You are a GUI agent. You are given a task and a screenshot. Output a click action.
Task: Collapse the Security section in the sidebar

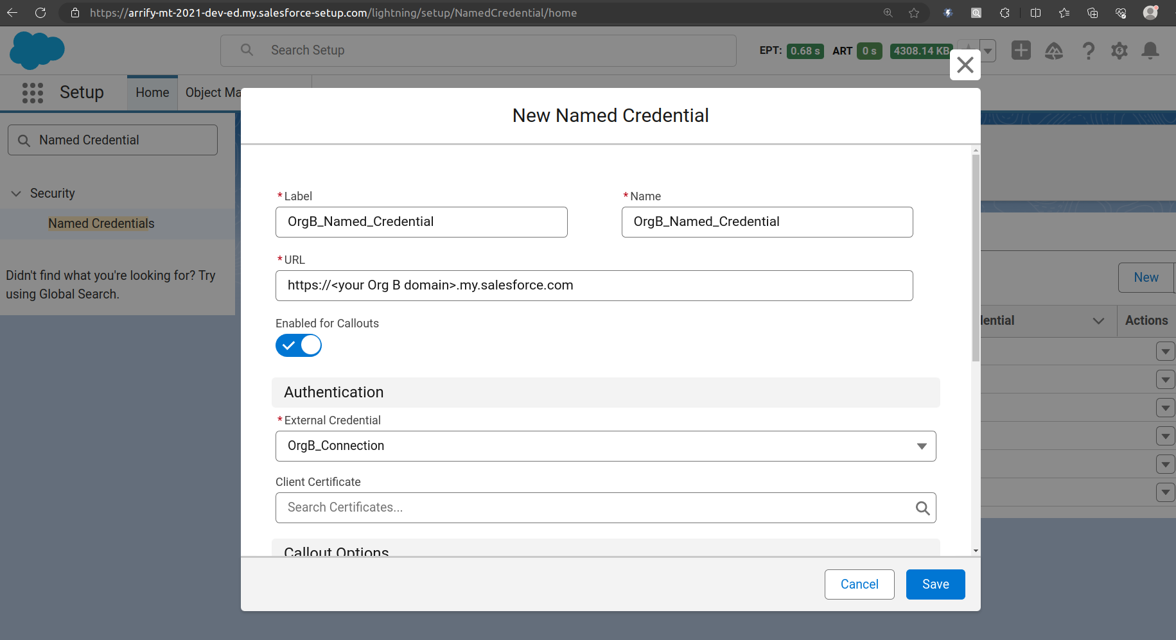click(15, 193)
